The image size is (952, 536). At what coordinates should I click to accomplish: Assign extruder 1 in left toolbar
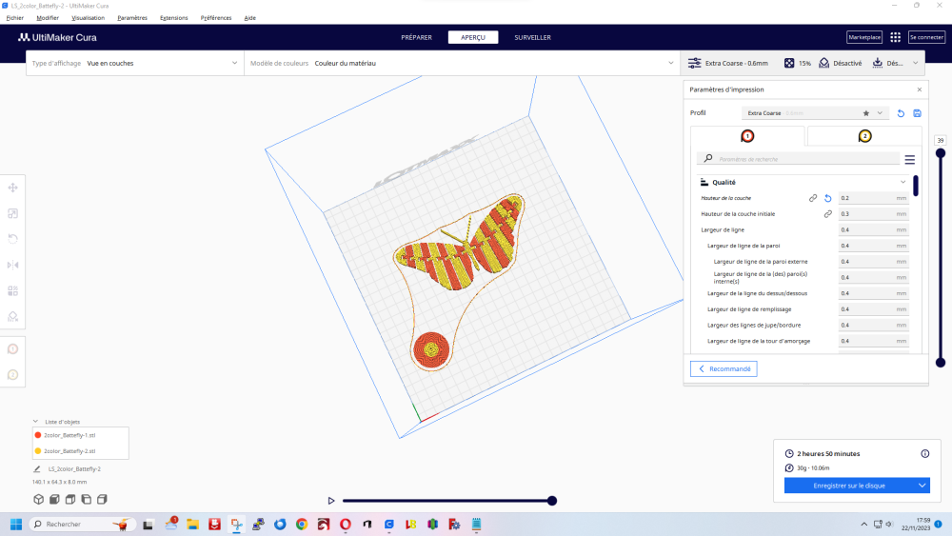[12, 349]
